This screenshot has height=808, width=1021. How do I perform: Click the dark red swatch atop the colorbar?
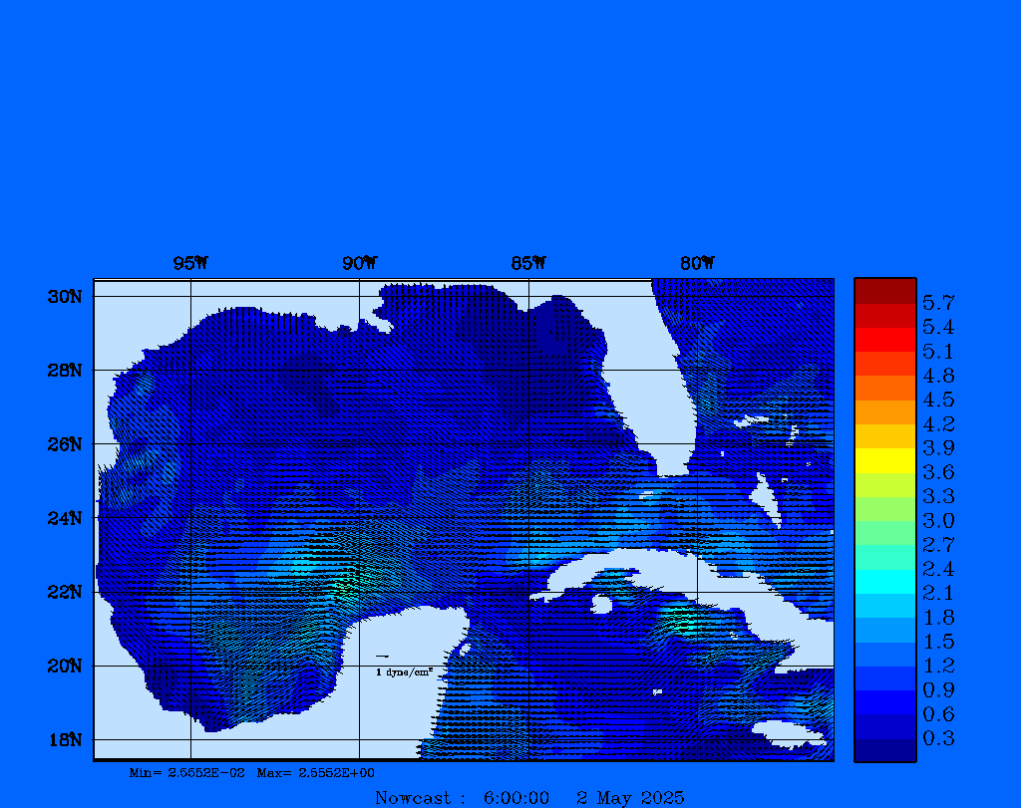point(884,291)
